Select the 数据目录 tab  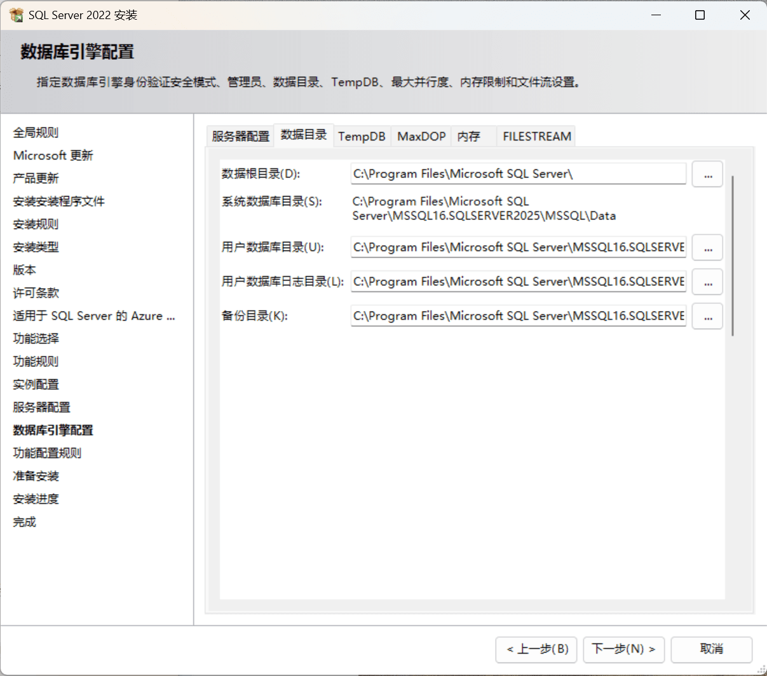304,135
